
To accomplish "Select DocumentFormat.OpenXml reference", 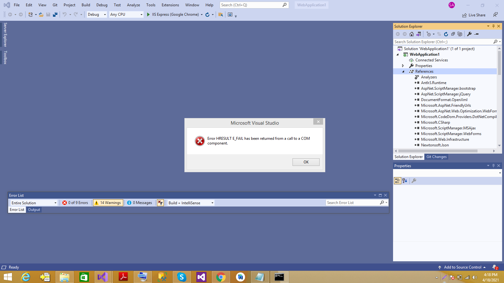I will (x=444, y=100).
